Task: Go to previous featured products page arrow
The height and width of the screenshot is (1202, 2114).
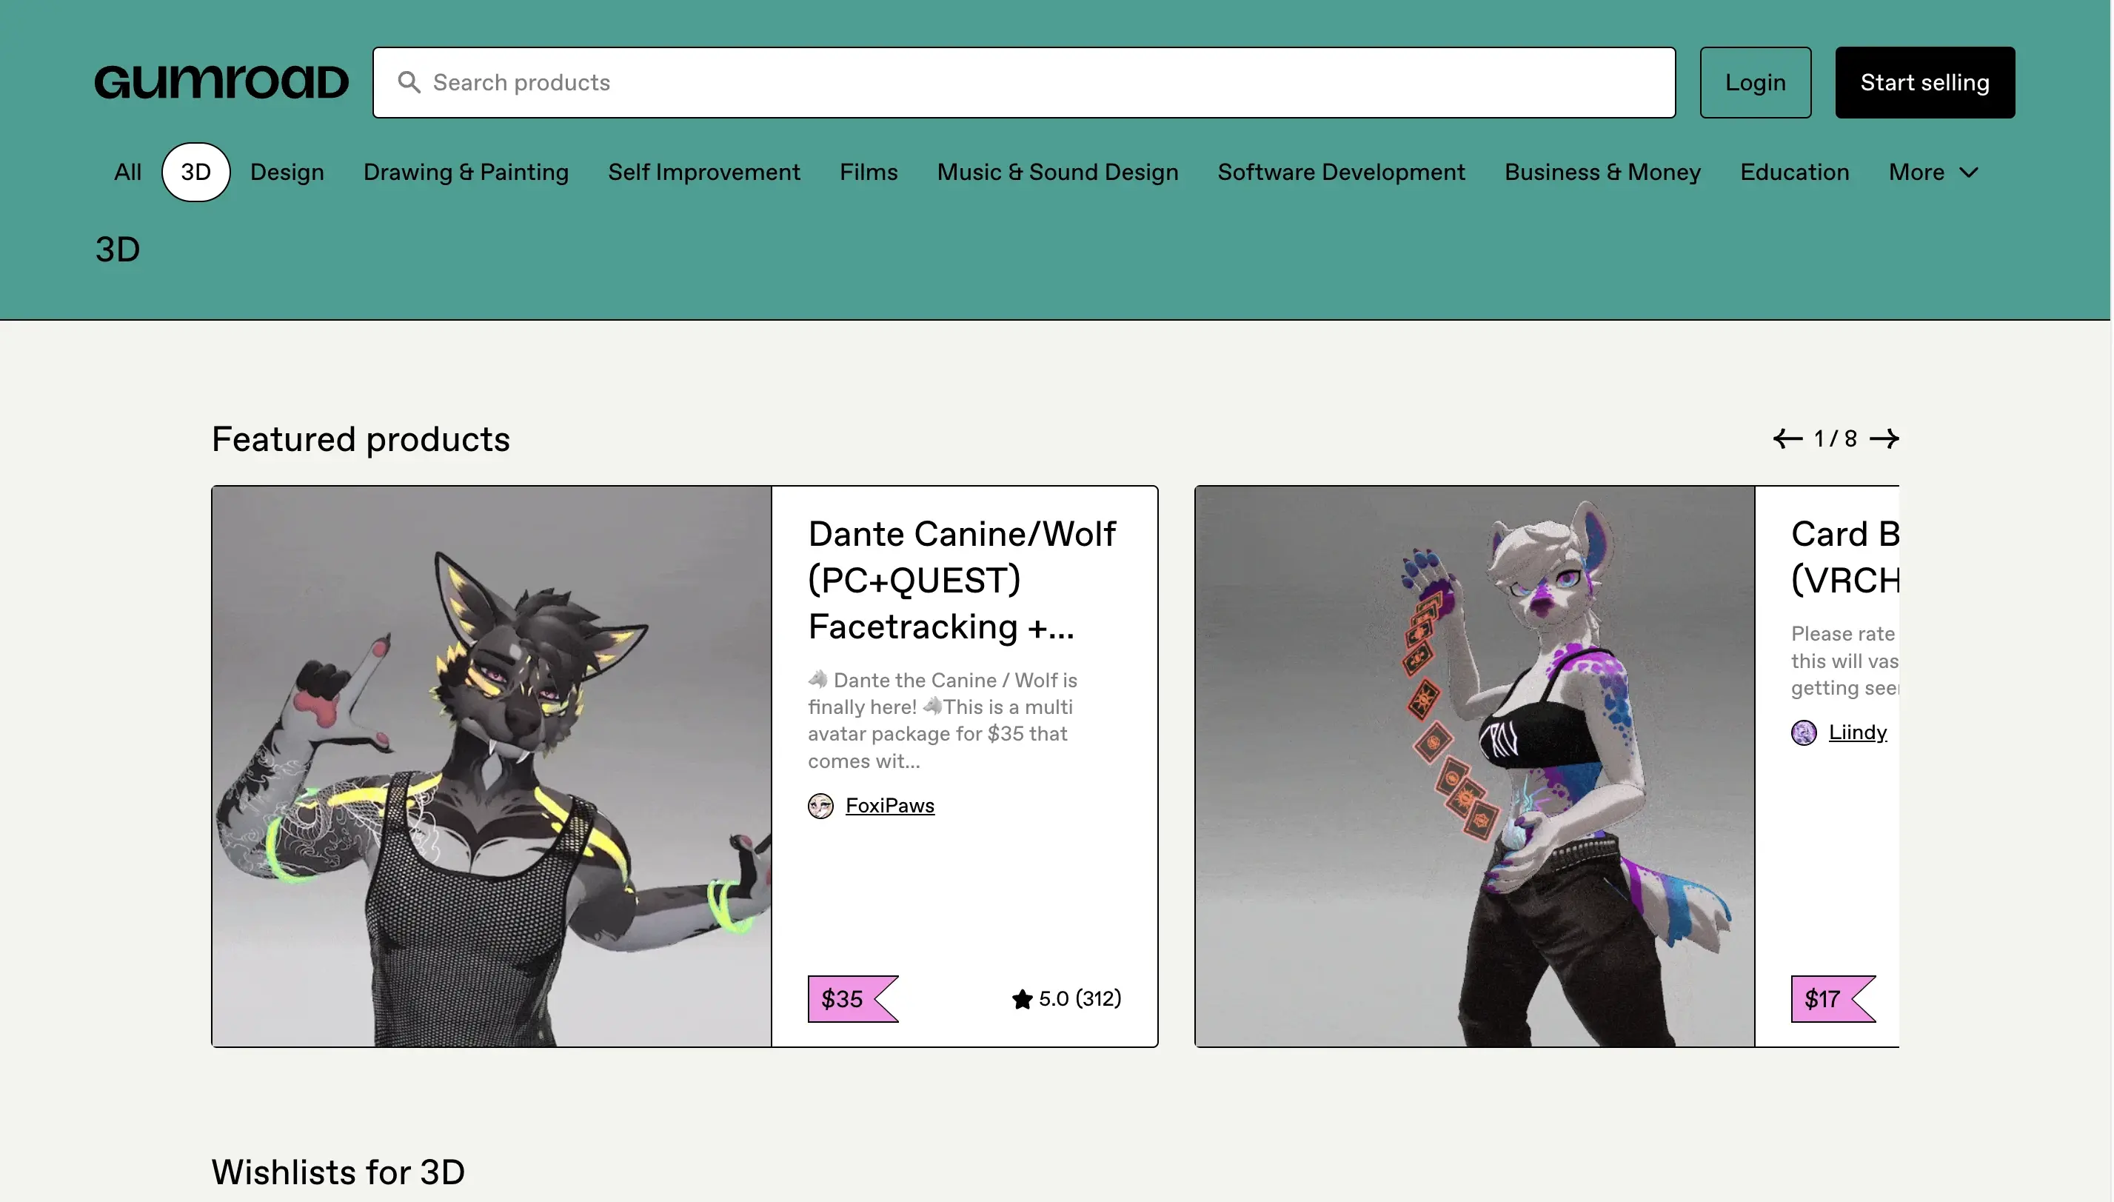Action: [1787, 438]
